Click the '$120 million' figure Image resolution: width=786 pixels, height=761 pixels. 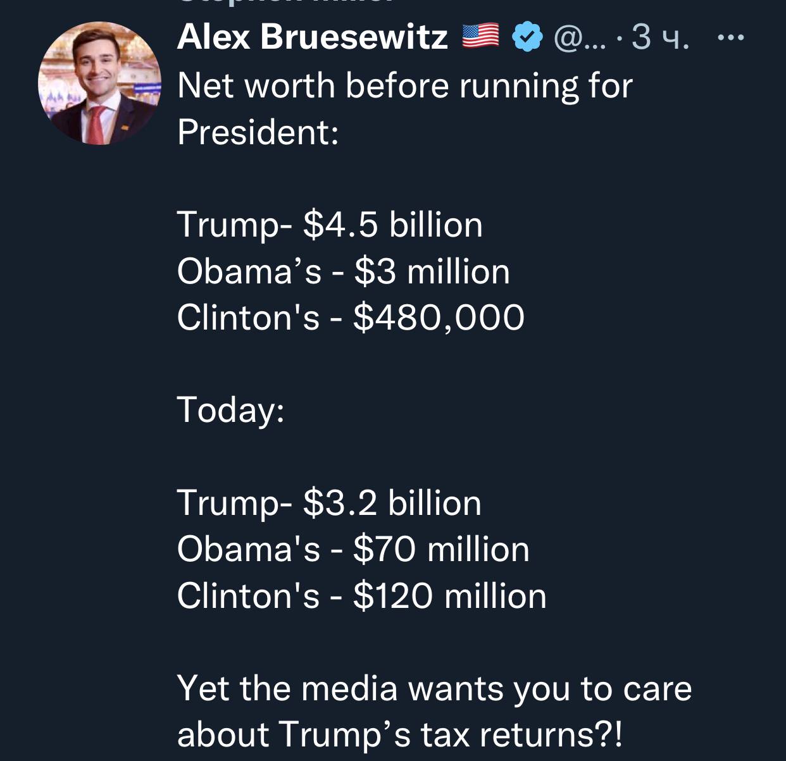click(x=450, y=596)
